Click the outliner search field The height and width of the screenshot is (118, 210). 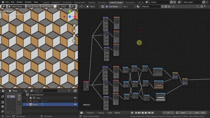[49, 91]
